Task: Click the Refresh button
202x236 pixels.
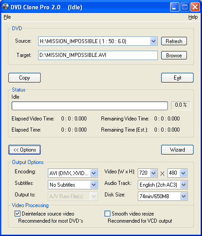Action: click(174, 41)
